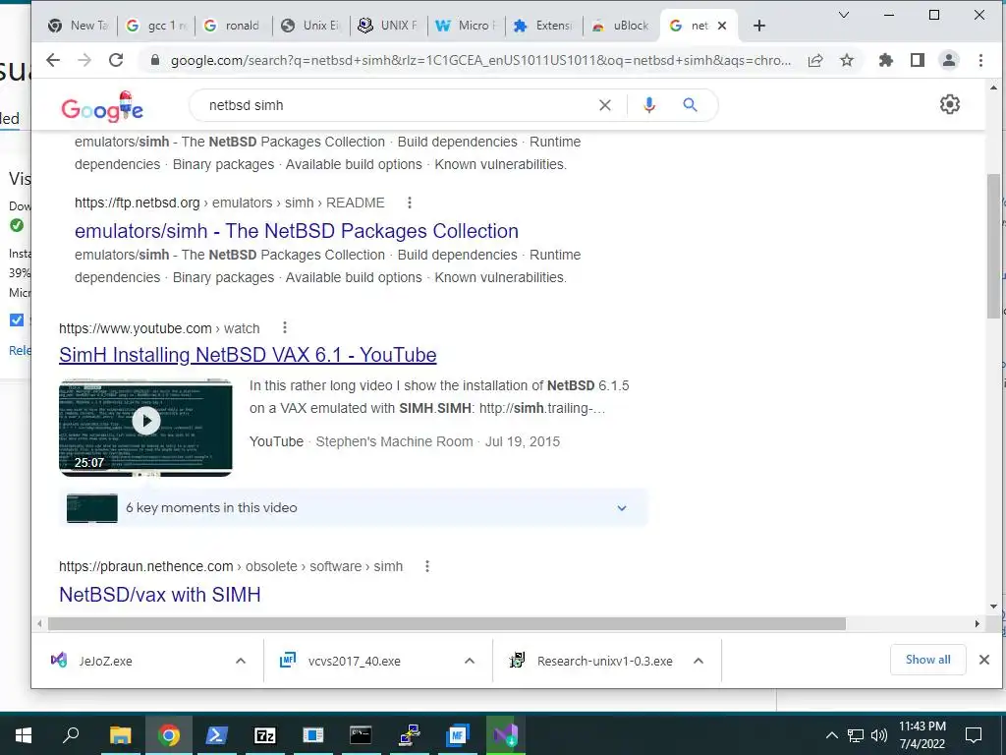
Task: Show hidden system tray icons
Action: 831,735
